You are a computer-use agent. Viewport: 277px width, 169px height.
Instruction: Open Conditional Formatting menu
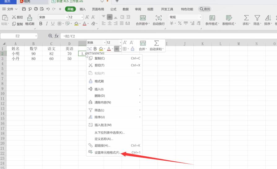point(212,20)
